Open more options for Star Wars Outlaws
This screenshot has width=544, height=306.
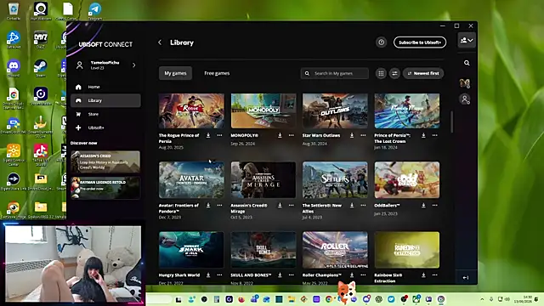(363, 135)
